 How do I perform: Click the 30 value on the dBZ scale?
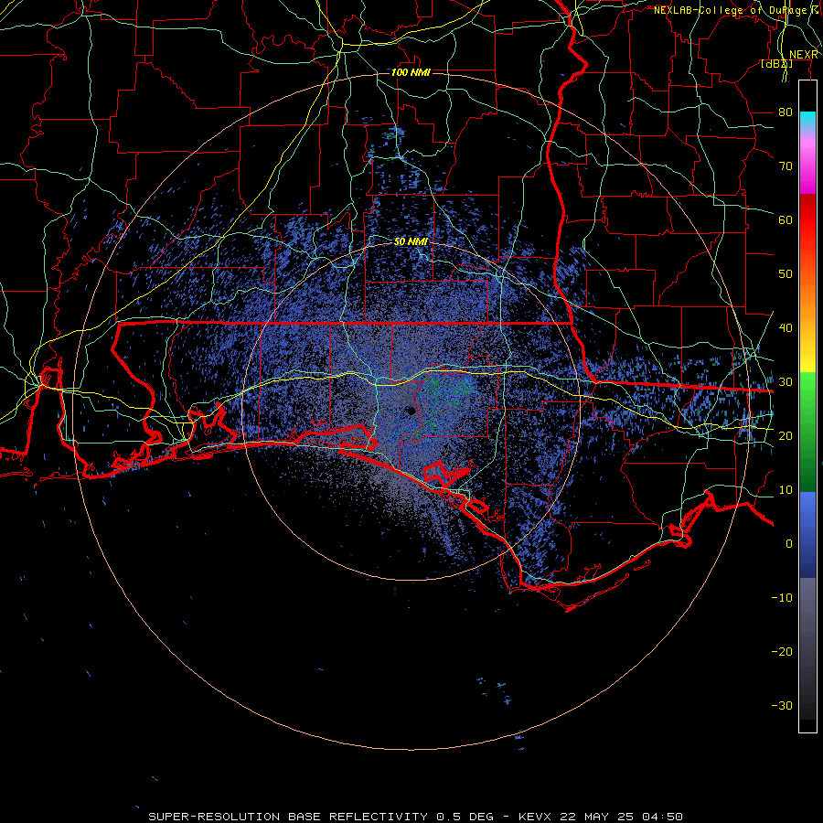tap(786, 382)
